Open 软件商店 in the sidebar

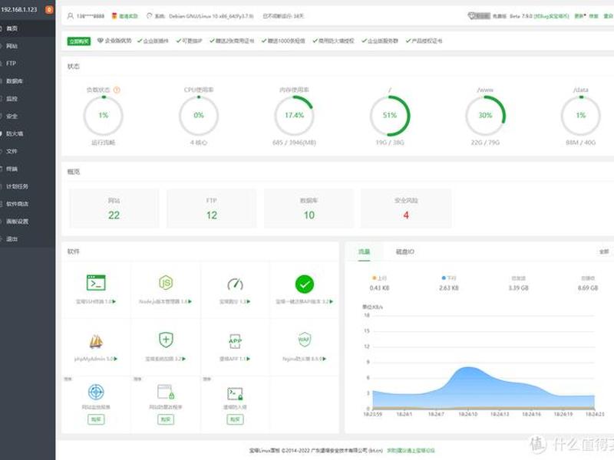pos(28,204)
